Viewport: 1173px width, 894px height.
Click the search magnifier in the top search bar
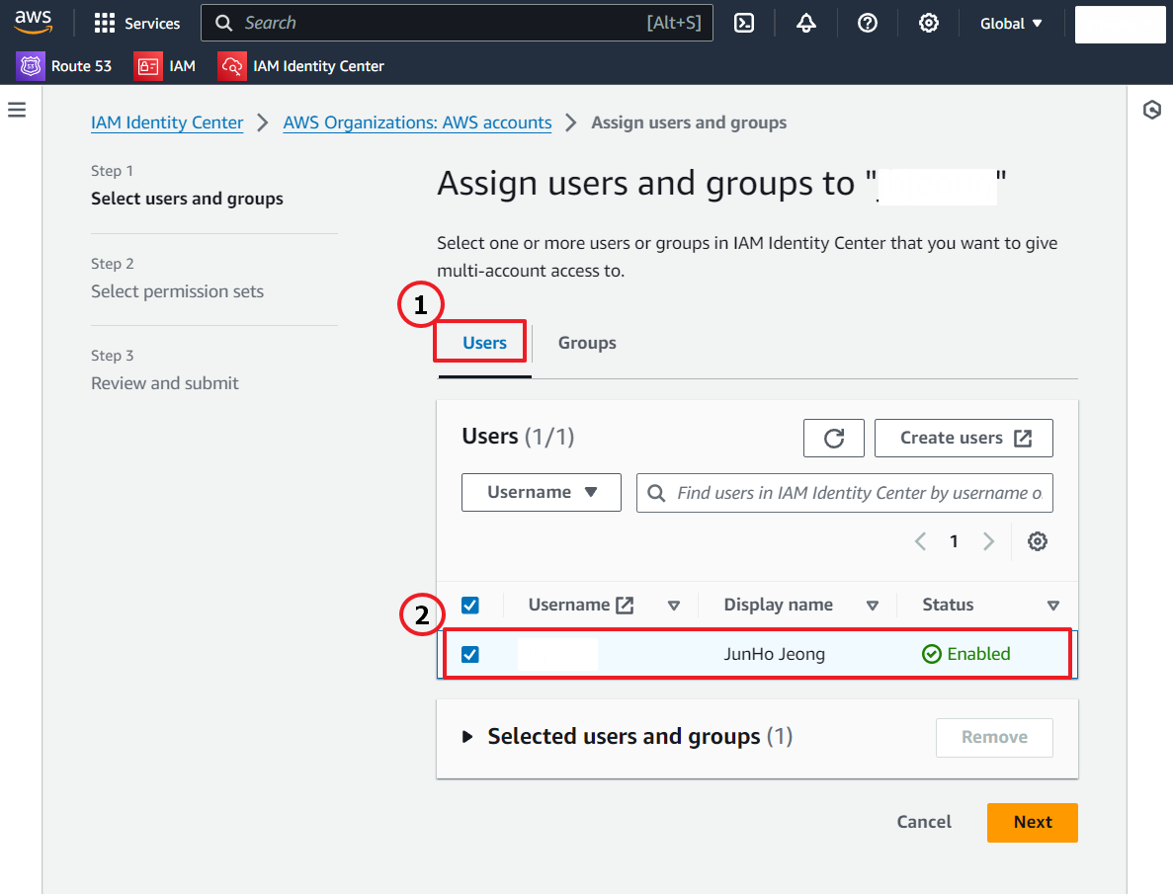click(x=223, y=23)
